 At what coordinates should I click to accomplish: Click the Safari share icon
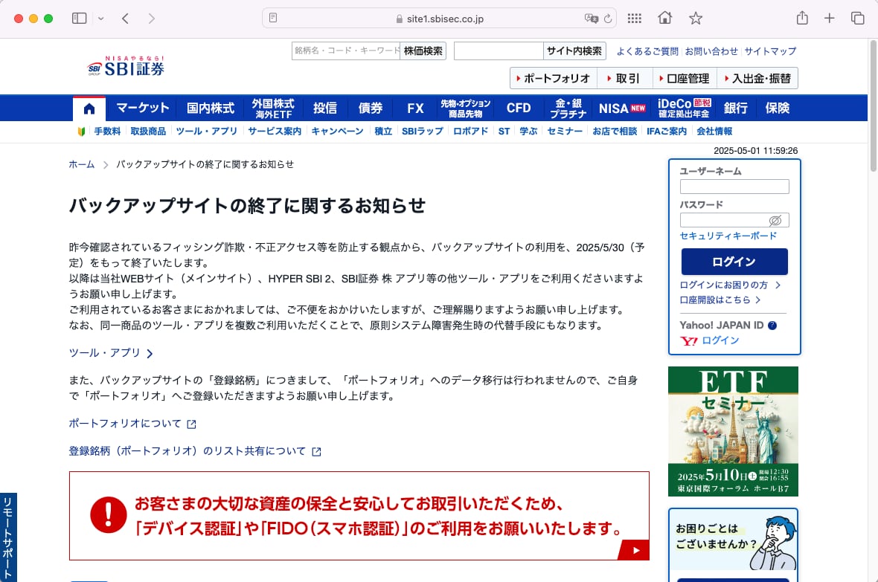(x=802, y=19)
